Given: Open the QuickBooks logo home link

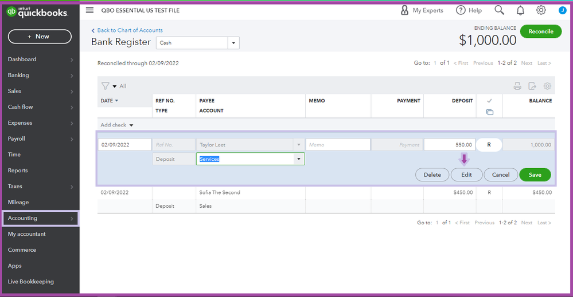Looking at the screenshot, I should (x=37, y=12).
